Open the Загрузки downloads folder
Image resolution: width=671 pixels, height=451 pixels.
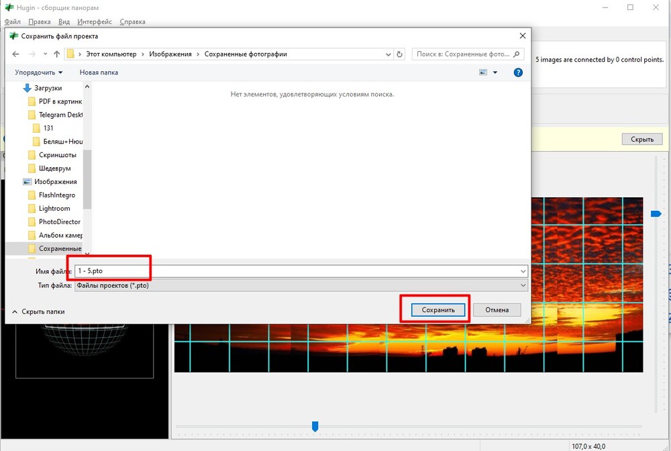48,88
